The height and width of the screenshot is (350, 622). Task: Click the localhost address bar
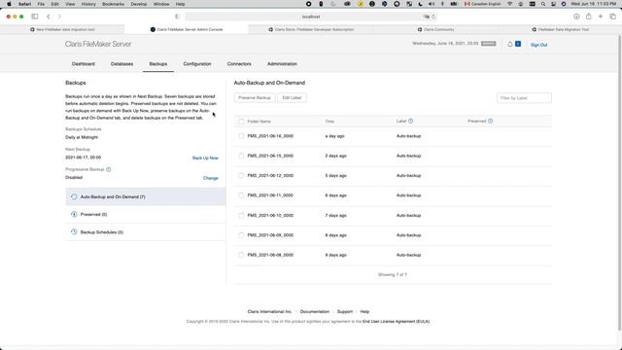click(x=311, y=17)
